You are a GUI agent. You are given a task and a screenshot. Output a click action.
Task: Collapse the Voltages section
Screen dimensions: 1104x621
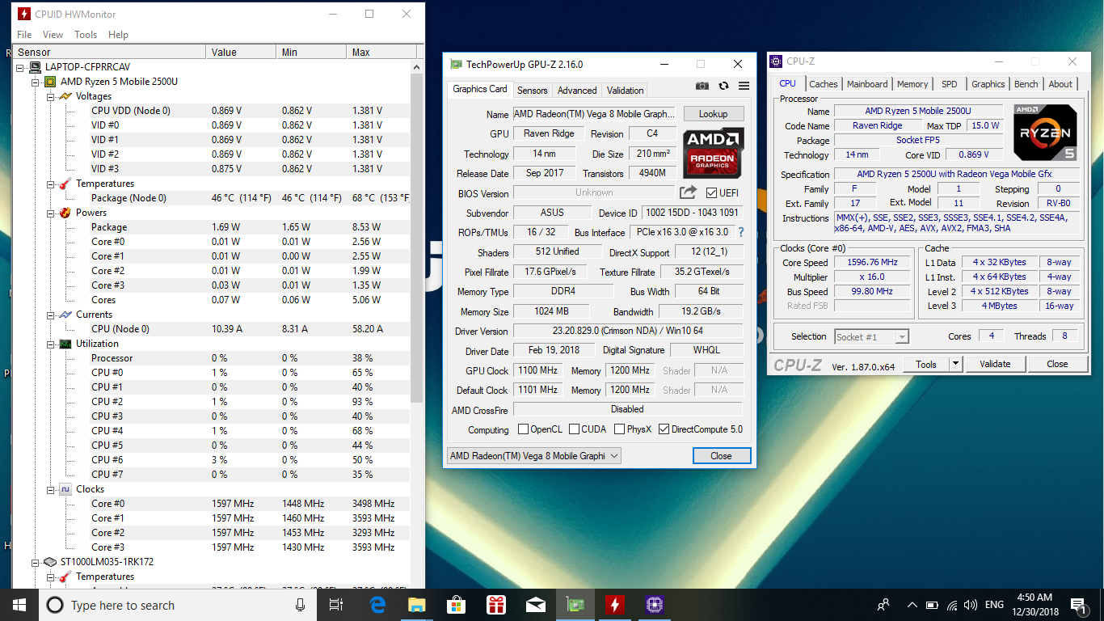[50, 96]
